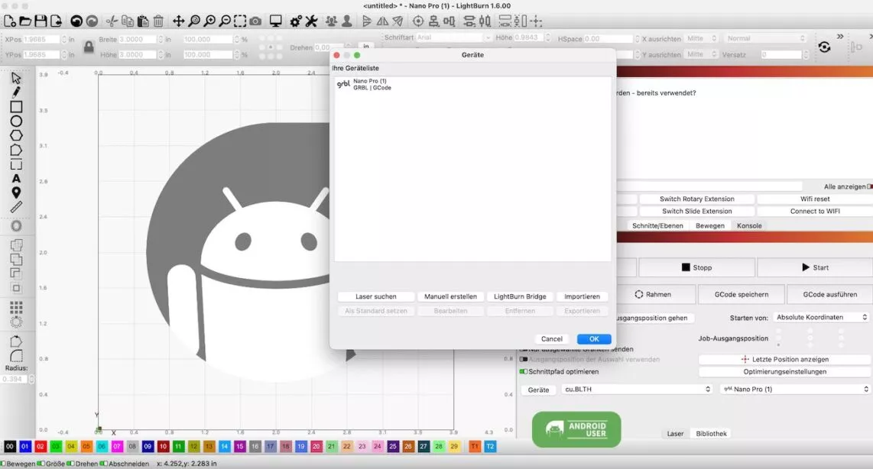Select Nano Pro (1) in device list
Screen dimensions: 873x469
click(x=472, y=84)
